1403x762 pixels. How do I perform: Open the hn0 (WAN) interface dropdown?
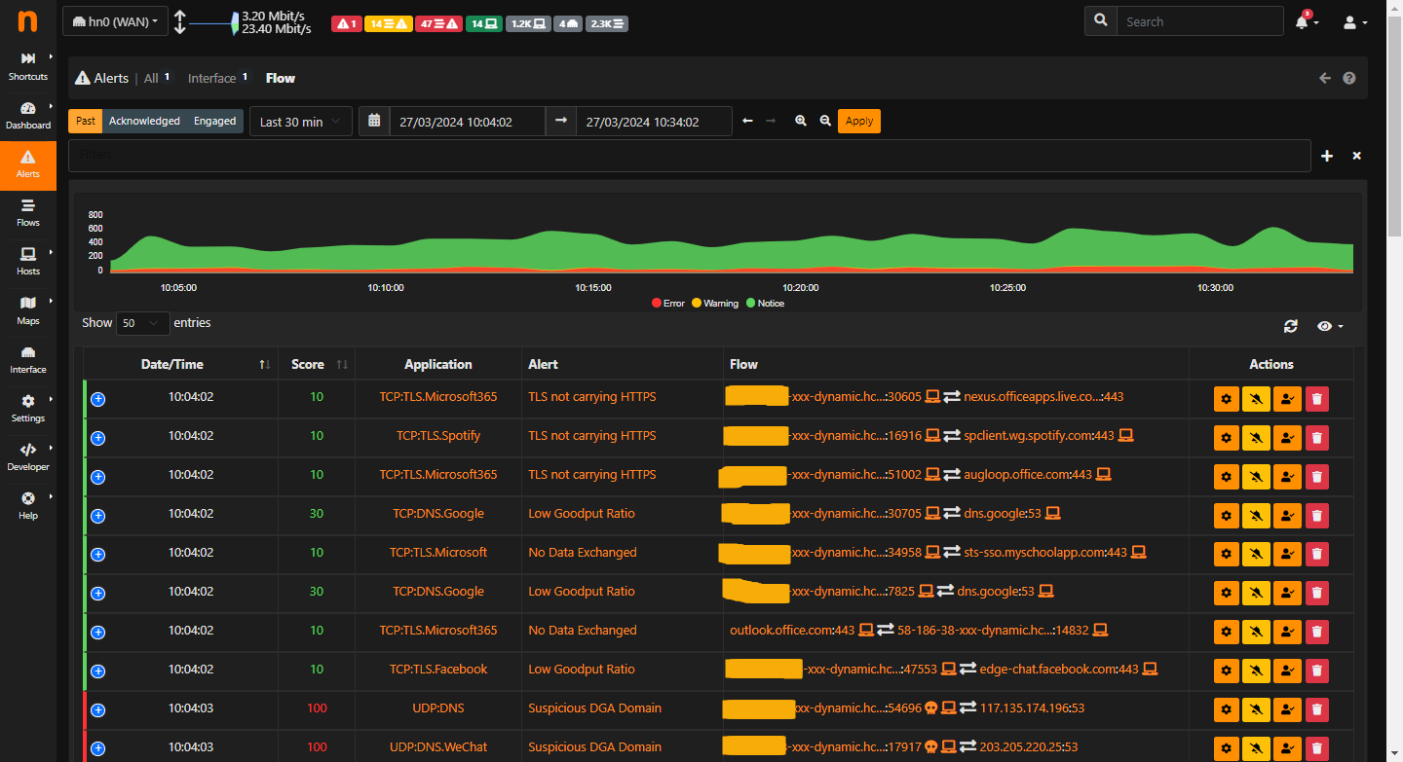tap(115, 21)
